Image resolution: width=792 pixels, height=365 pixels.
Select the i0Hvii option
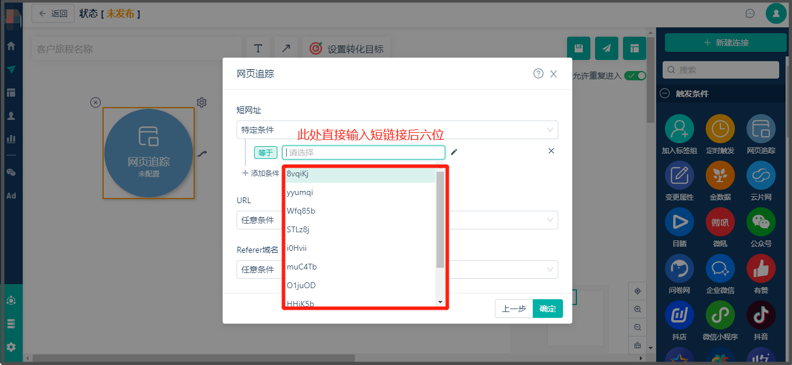pyautogui.click(x=360, y=248)
